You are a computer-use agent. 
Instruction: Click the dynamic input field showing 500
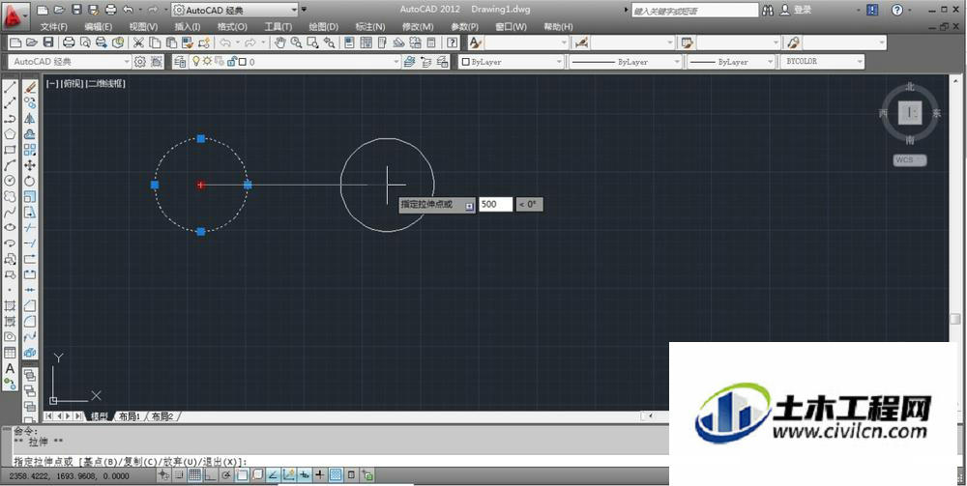click(496, 204)
